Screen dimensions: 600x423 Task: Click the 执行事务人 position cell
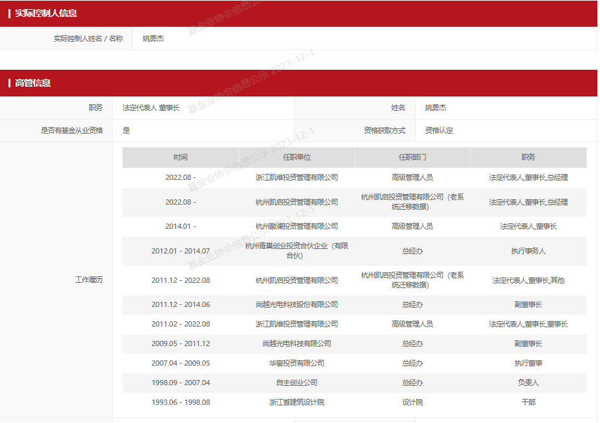coord(528,251)
